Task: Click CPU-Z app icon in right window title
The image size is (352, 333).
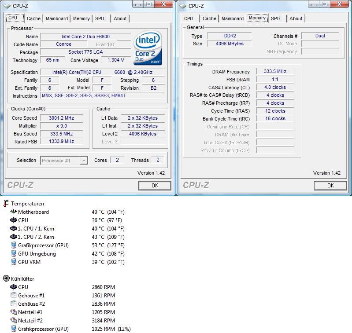Action: [x=183, y=6]
